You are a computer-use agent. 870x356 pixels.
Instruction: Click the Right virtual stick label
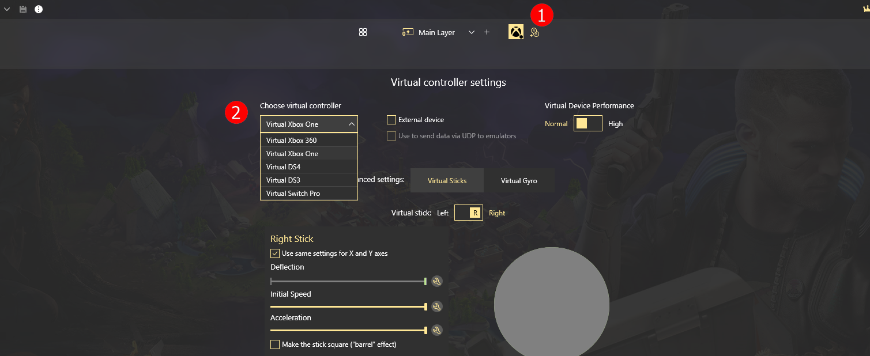497,213
